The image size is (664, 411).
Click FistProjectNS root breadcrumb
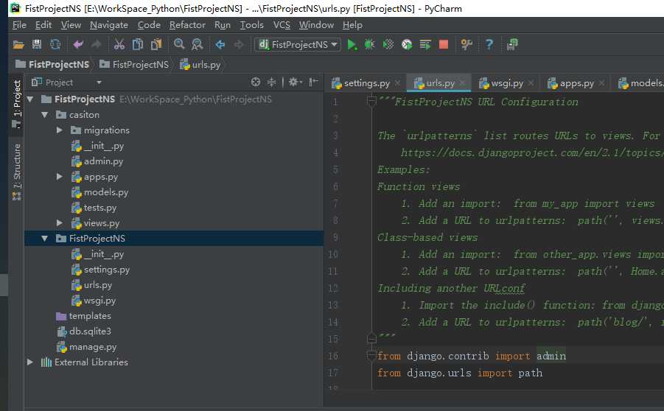pyautogui.click(x=52, y=64)
